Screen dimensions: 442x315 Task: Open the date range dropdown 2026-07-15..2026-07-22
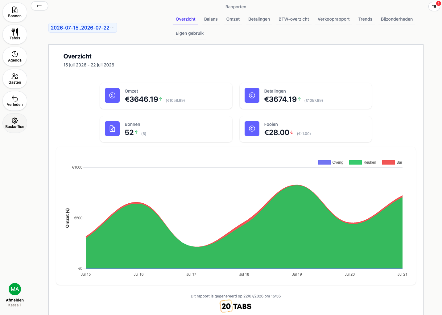(x=83, y=28)
